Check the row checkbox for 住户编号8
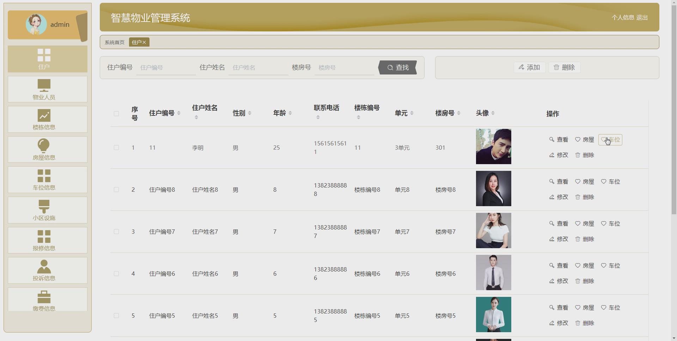The width and height of the screenshot is (677, 341). (116, 190)
